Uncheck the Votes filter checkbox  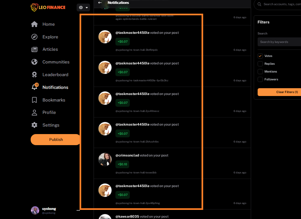point(260,56)
